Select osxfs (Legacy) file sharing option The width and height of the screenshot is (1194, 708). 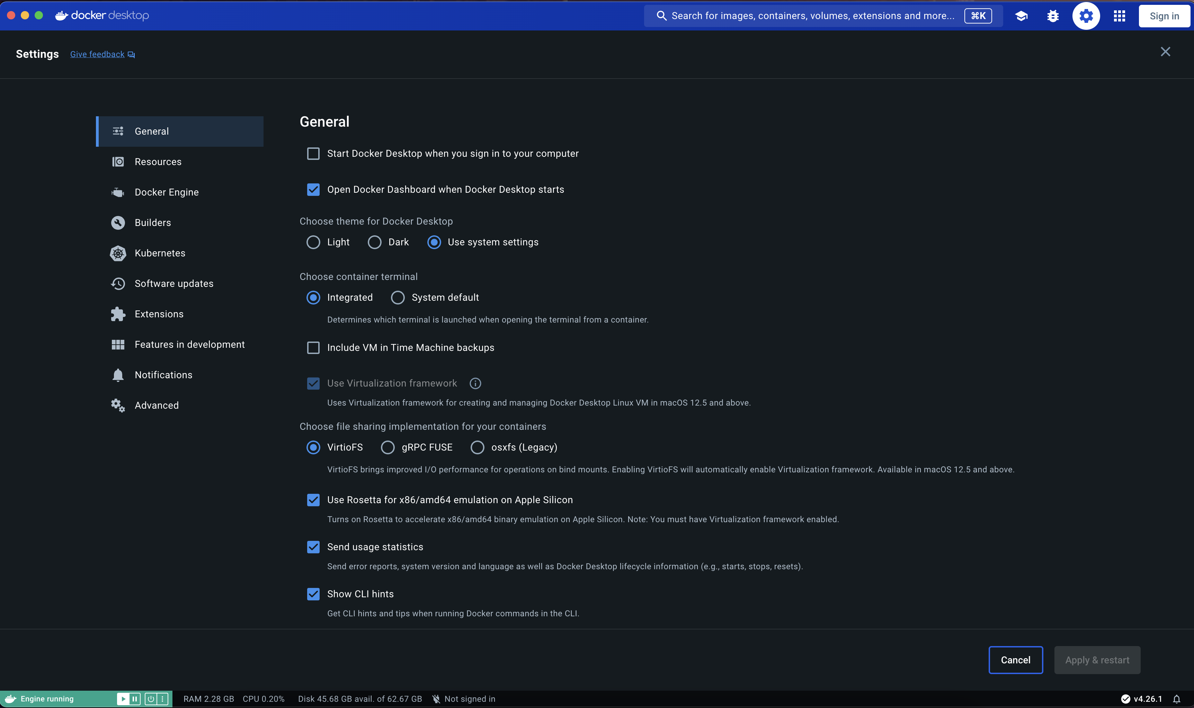click(x=478, y=447)
